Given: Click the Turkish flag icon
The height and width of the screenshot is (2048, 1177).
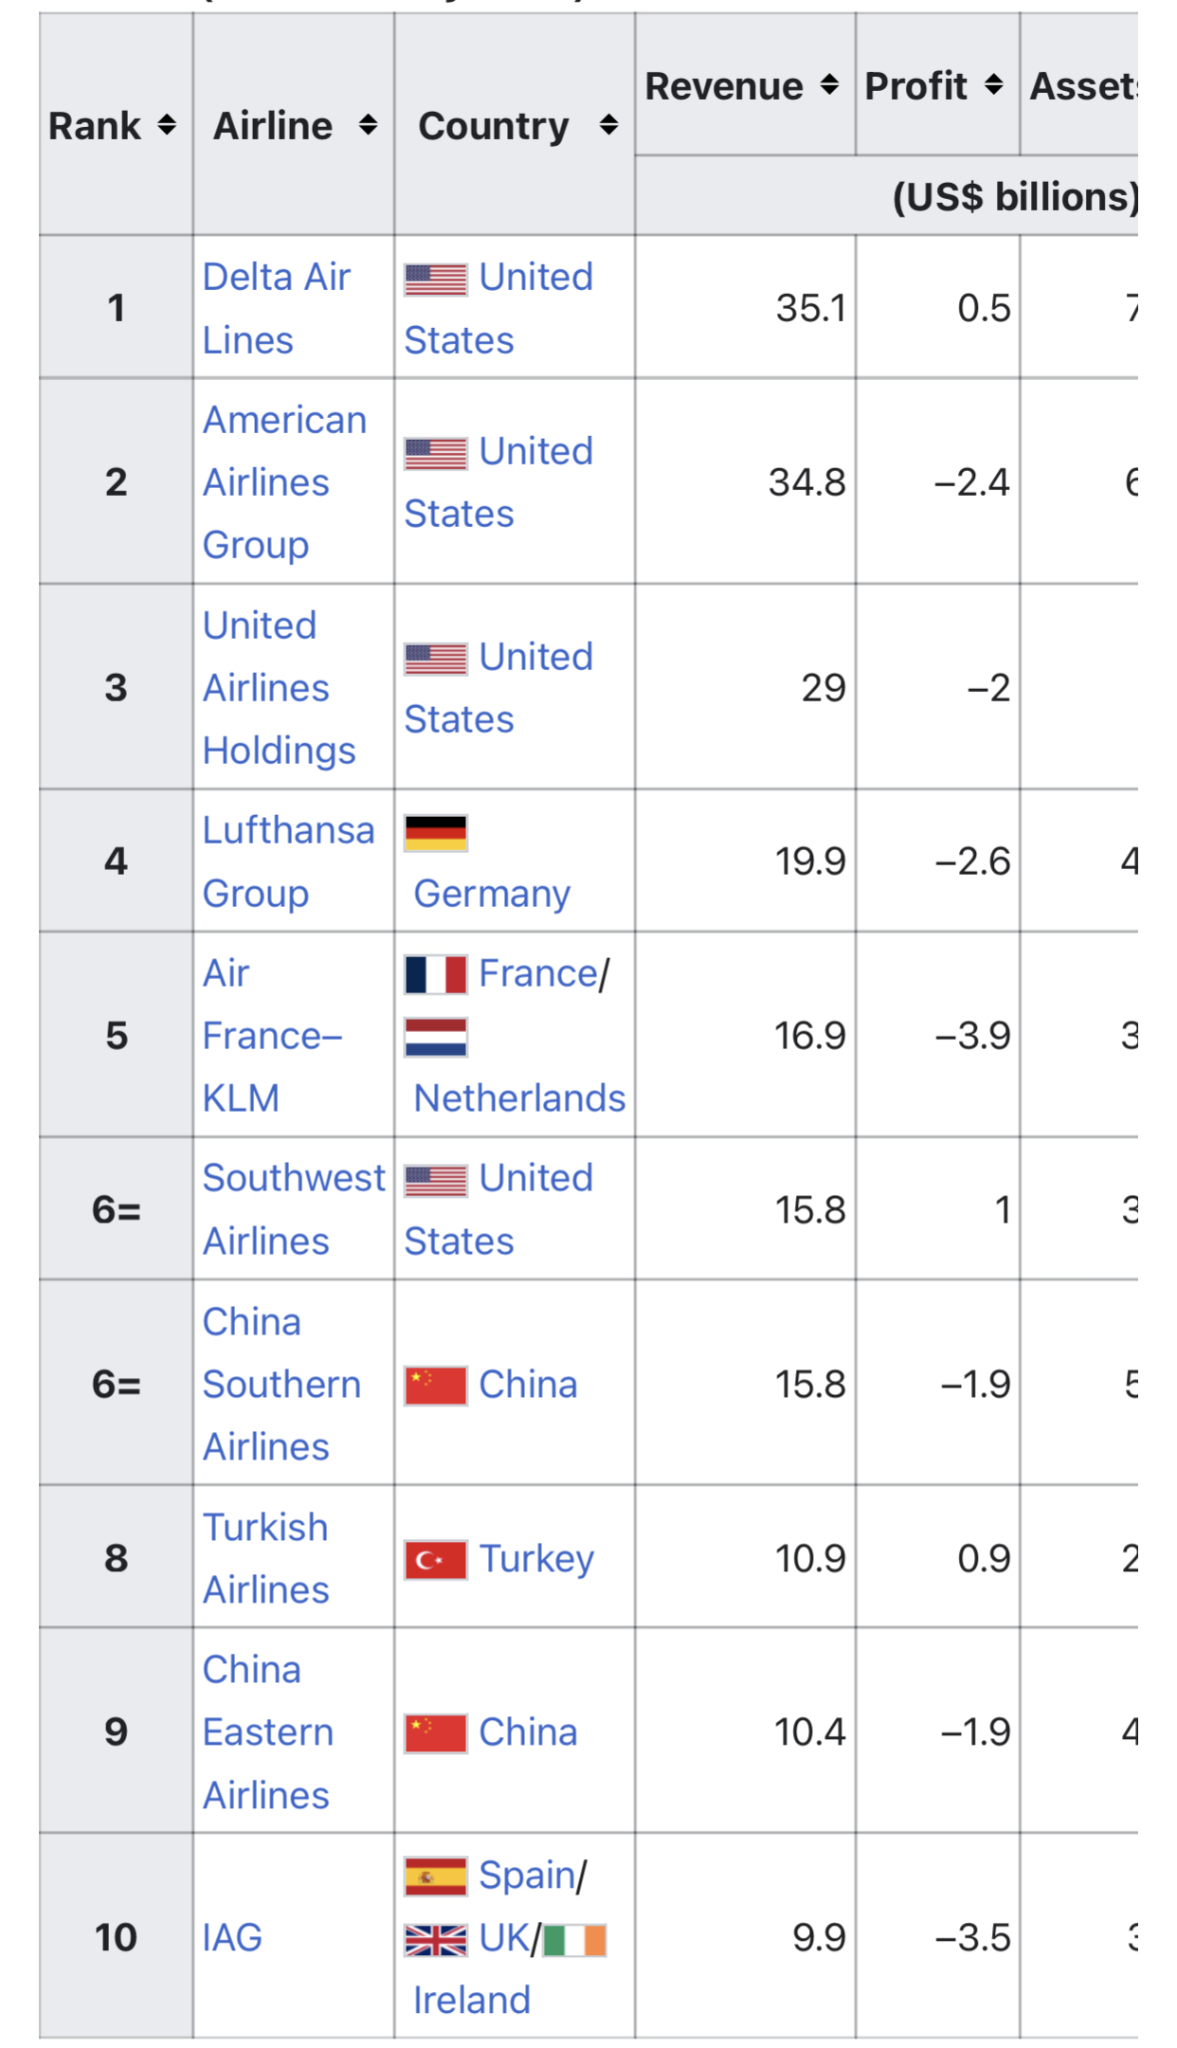Looking at the screenshot, I should (436, 1559).
